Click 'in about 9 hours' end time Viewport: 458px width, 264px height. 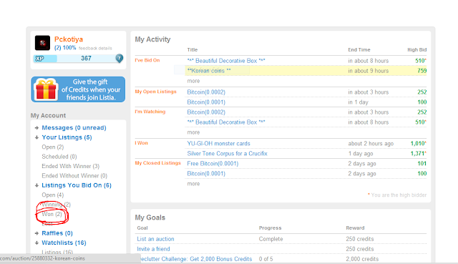369,71
